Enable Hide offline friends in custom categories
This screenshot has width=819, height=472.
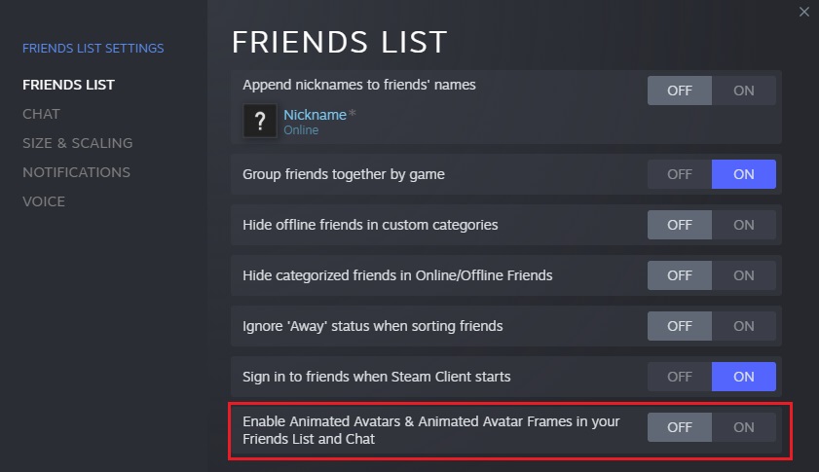click(x=744, y=225)
